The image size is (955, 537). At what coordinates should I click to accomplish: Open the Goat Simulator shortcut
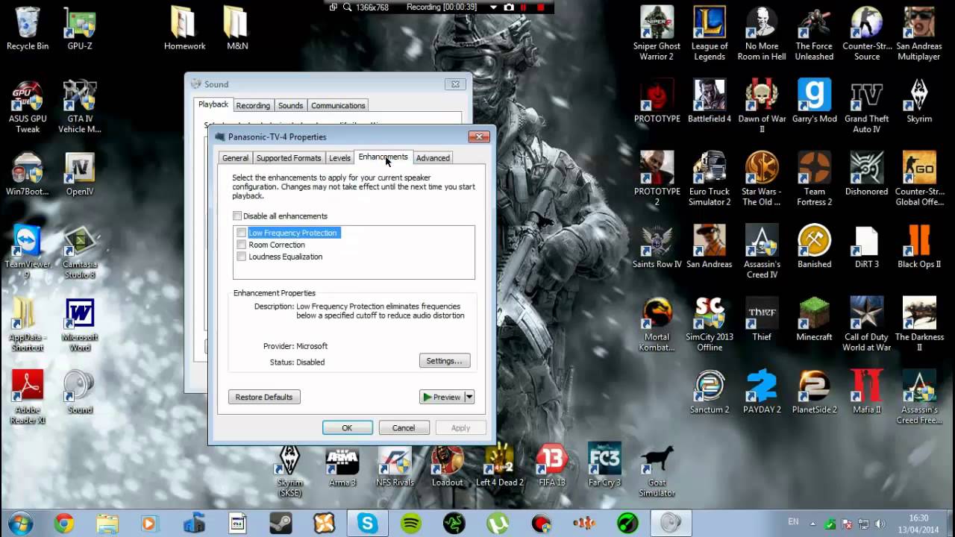click(657, 470)
